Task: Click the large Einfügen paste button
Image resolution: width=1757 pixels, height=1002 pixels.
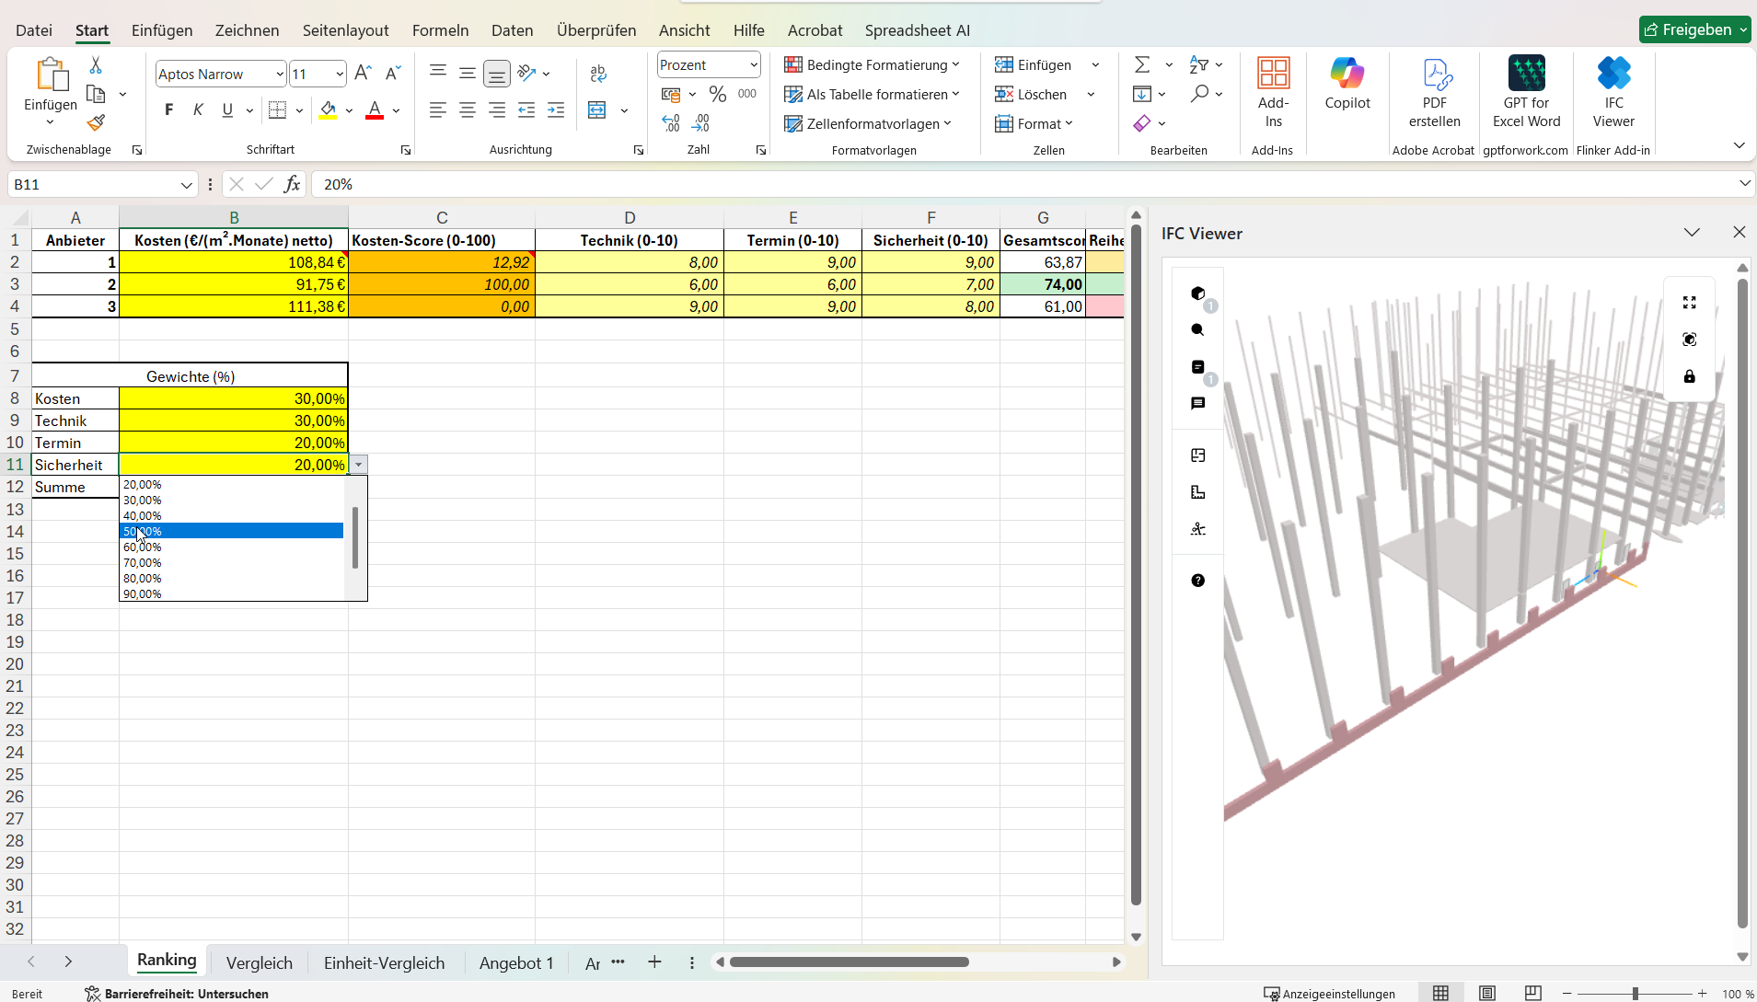Action: pyautogui.click(x=51, y=84)
